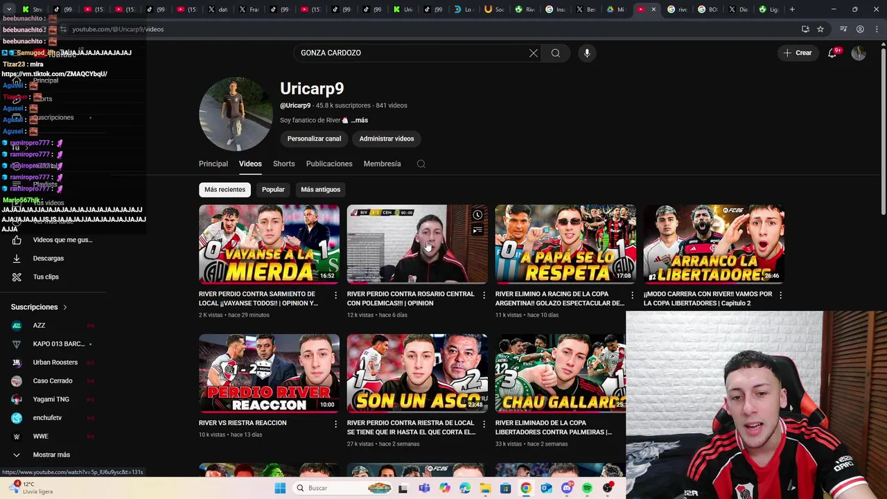Sort videos by Popular
Image resolution: width=887 pixels, height=499 pixels.
tap(273, 189)
